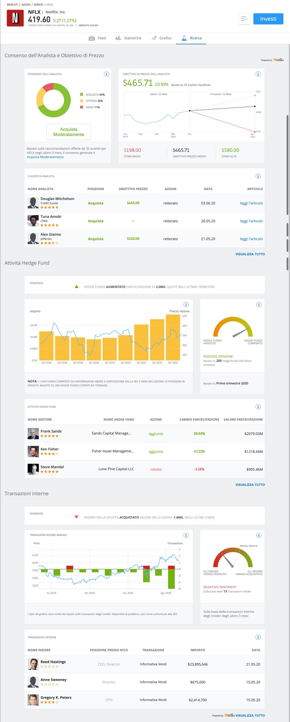Open info icon for Obiettivo di Prezzo
Screen dimensions: 290x722
[x=258, y=74]
